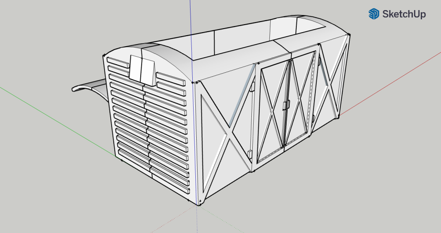Select the twin rectangular plate atop the louvered end

pyautogui.click(x=142, y=69)
